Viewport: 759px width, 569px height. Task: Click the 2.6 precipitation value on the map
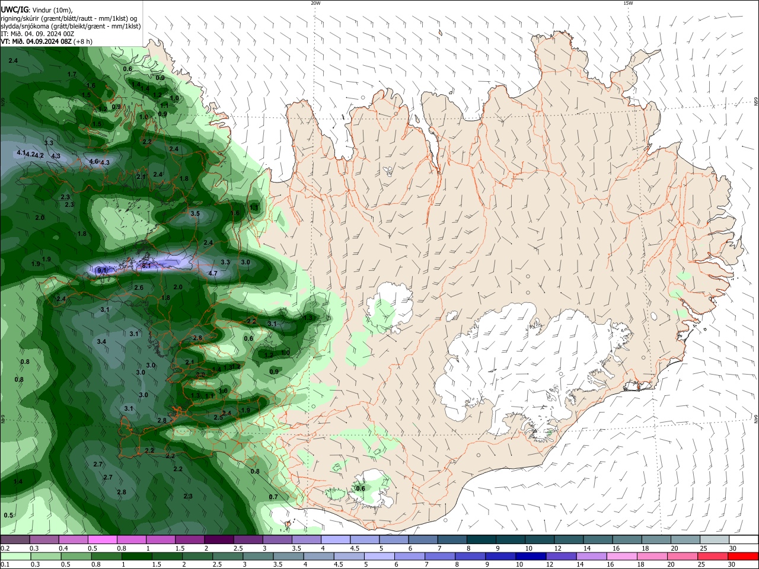pyautogui.click(x=139, y=287)
